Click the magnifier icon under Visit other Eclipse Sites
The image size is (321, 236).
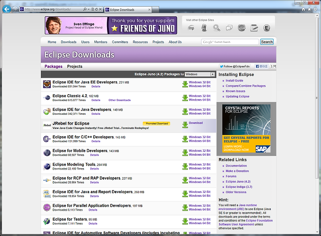217,28
